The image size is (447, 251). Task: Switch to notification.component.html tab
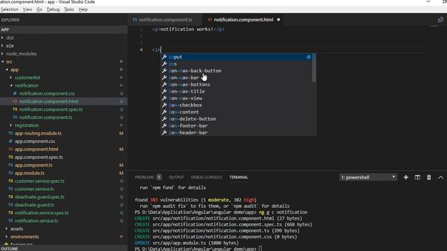coord(243,20)
